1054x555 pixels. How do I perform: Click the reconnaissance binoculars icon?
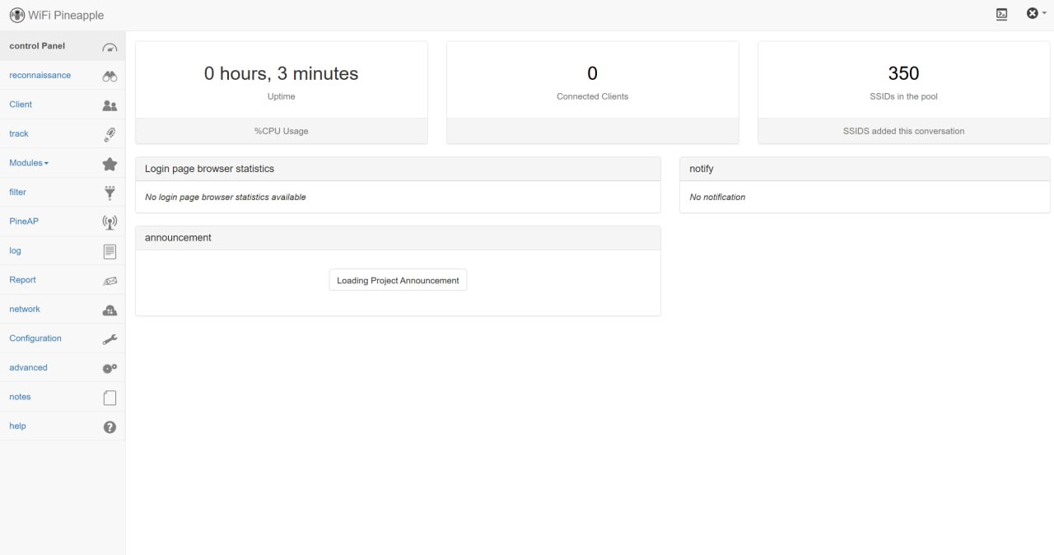(x=110, y=76)
